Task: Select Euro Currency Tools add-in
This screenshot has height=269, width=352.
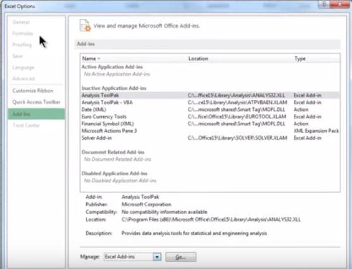Action: pos(104,116)
